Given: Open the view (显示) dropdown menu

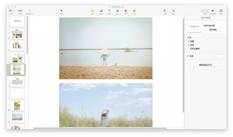Looking at the screenshot, I should (x=11, y=11).
